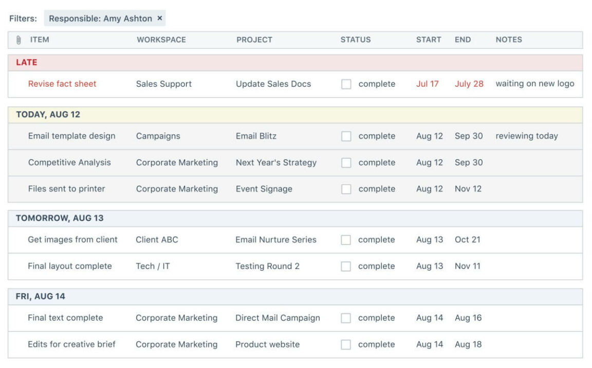Viewport: 592px width, 368px height.
Task: Click the paperclip attachment column icon
Action: click(x=18, y=40)
